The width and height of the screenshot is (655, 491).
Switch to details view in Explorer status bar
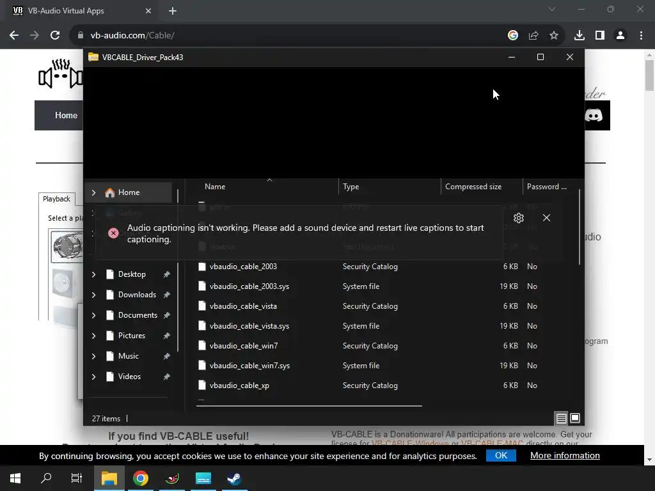[x=562, y=418]
